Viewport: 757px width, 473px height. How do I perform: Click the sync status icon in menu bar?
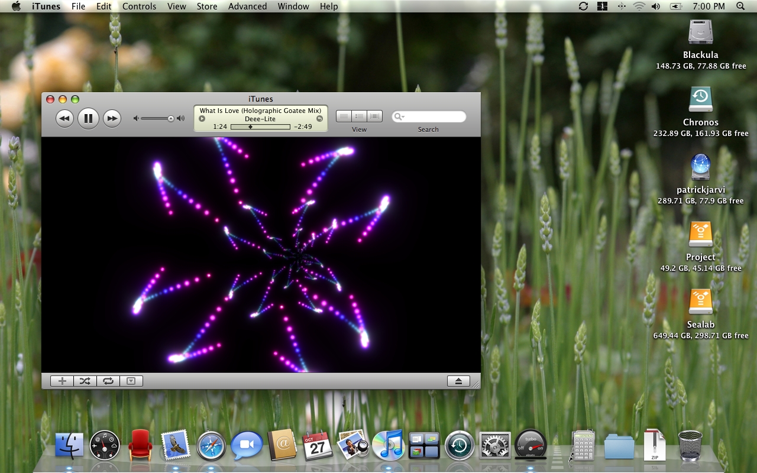(584, 7)
